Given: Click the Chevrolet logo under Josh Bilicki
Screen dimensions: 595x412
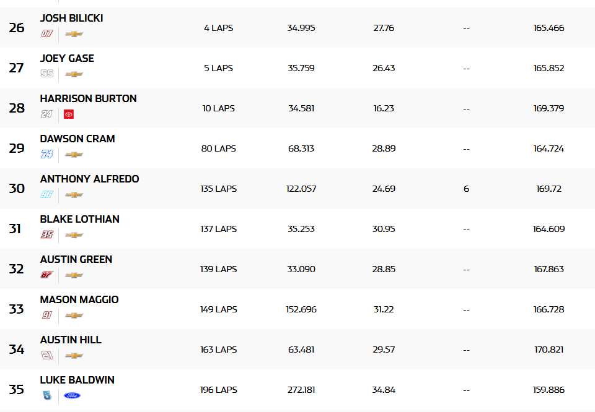Looking at the screenshot, I should (74, 33).
